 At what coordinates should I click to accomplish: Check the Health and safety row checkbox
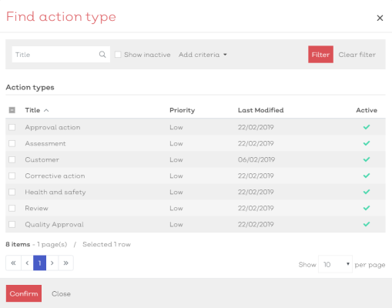[12, 192]
